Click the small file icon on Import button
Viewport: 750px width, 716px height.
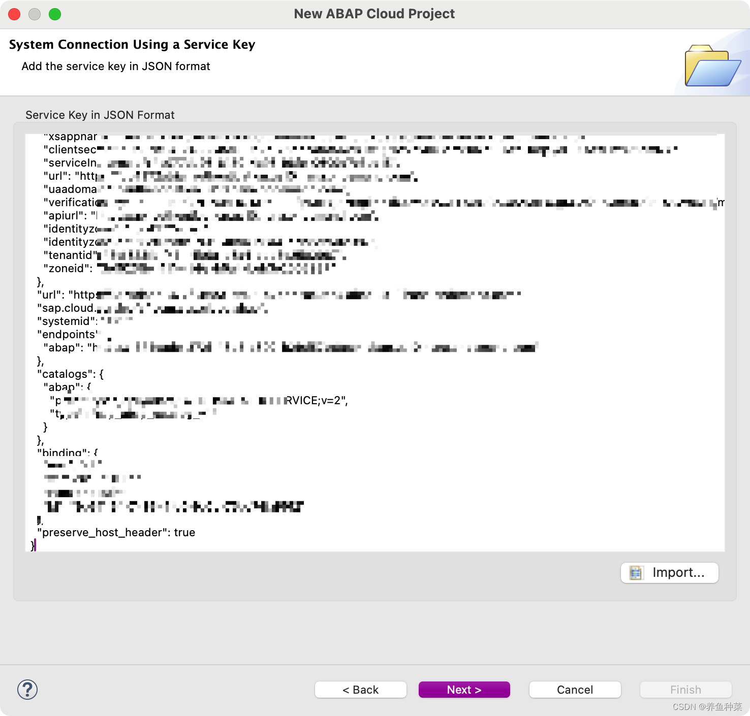pos(636,572)
